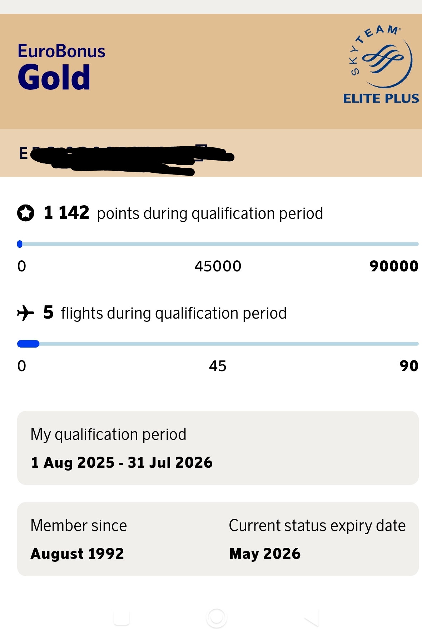Tap the 90000 points target label

coord(394,266)
